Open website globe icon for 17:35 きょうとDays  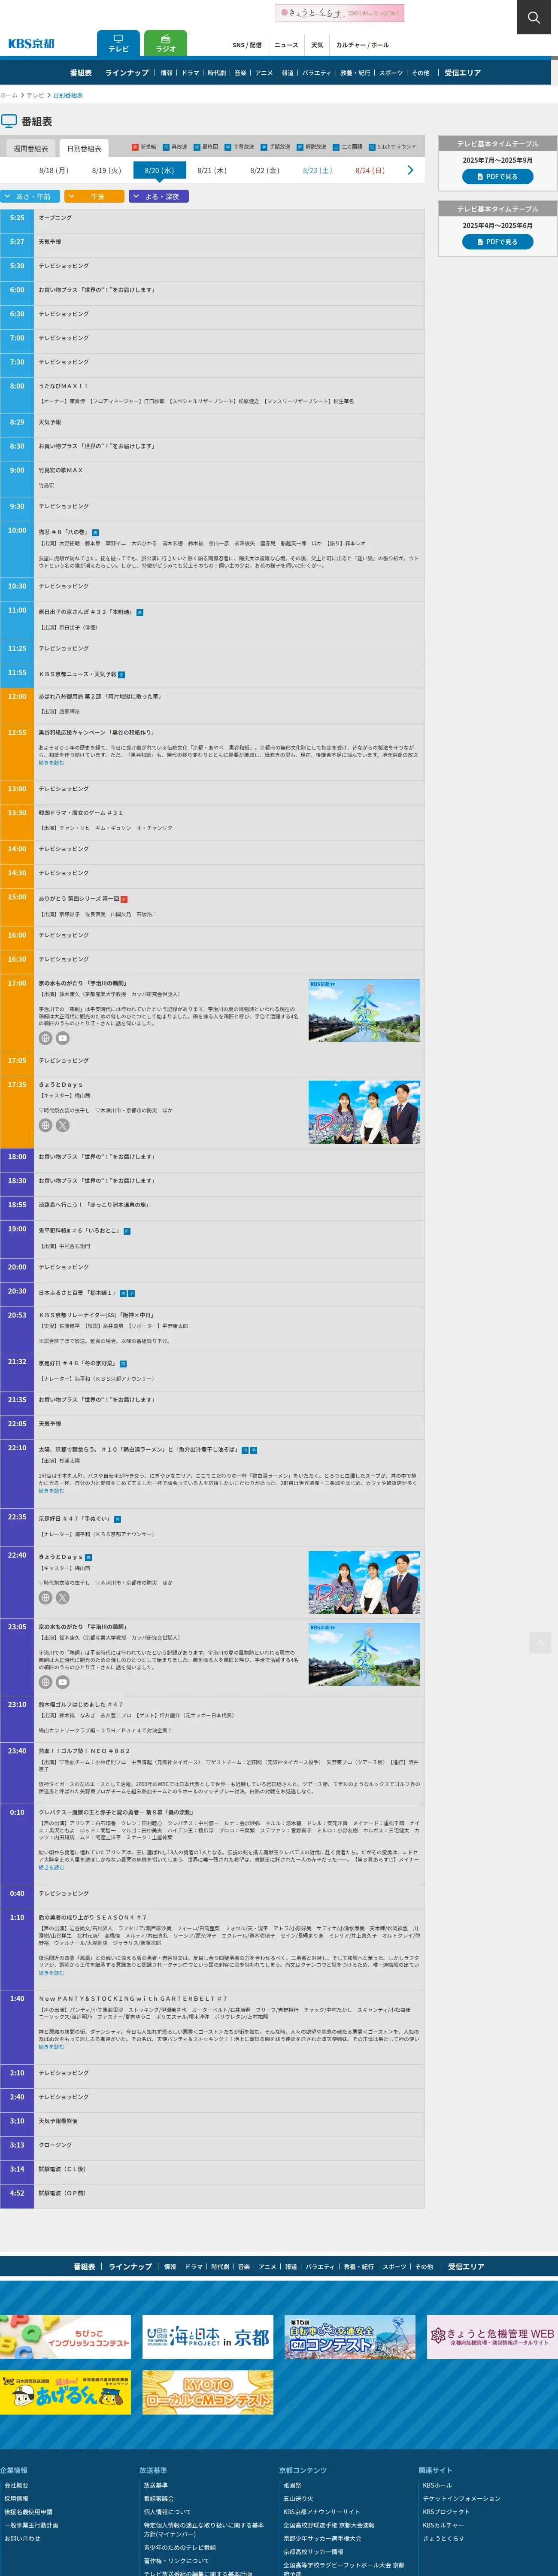pyautogui.click(x=45, y=1125)
